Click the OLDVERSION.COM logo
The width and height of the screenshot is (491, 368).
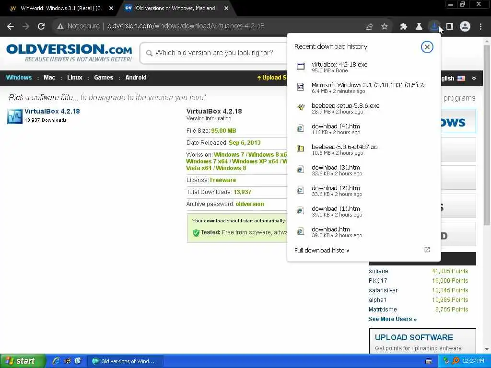(x=69, y=53)
